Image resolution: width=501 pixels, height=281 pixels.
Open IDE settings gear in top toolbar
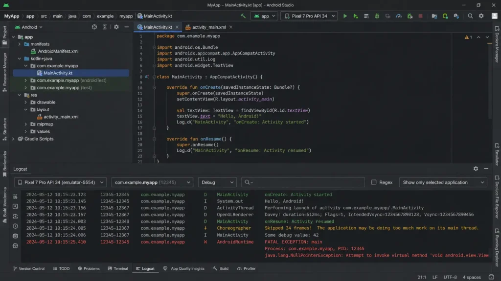(481, 16)
